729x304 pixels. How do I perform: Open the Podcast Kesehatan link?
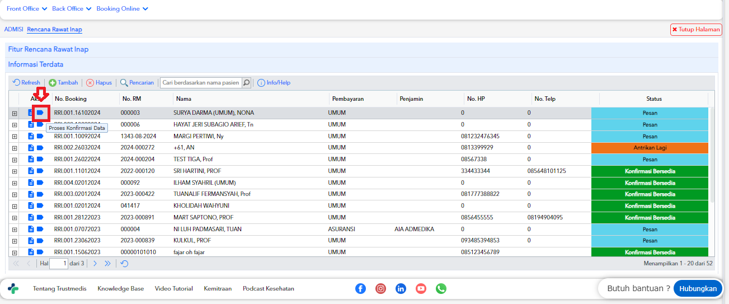tap(269, 289)
